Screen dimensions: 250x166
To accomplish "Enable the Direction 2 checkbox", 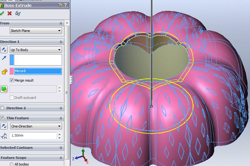I will [x=2, y=108].
